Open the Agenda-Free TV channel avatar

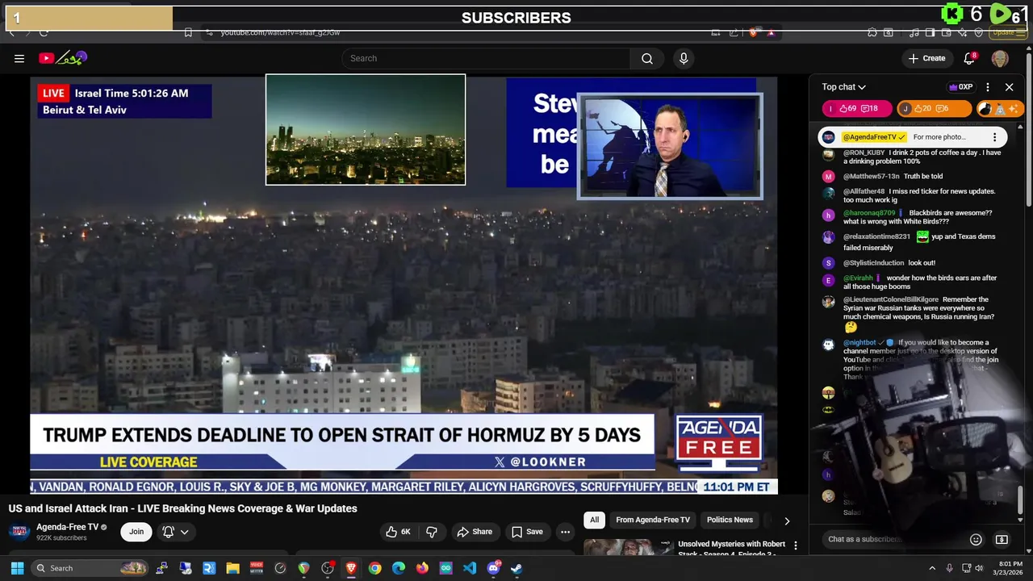pos(19,532)
